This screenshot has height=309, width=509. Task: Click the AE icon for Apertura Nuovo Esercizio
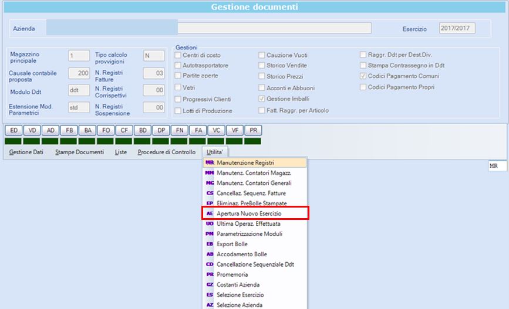coord(210,213)
